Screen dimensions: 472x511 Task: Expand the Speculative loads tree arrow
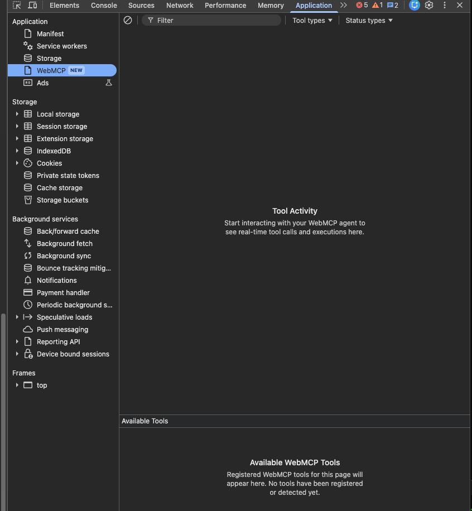[17, 317]
